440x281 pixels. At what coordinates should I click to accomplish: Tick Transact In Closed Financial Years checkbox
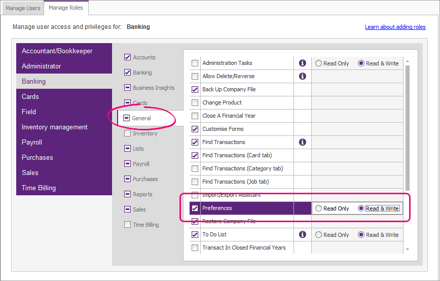[195, 248]
